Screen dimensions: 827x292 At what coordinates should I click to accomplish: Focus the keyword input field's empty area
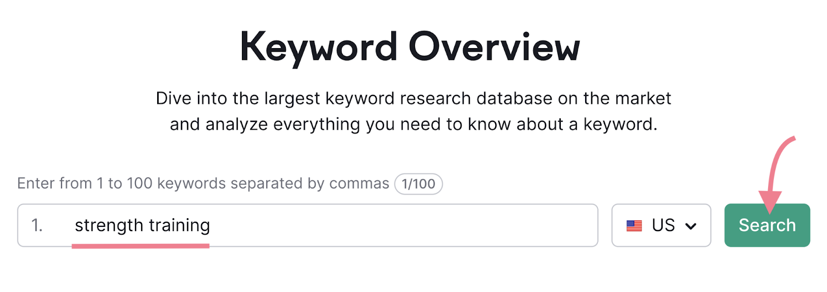coord(403,225)
